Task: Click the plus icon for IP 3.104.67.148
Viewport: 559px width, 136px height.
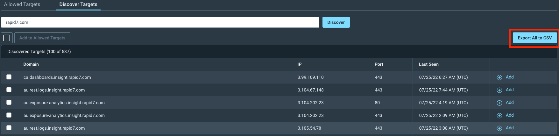Action: click(499, 90)
